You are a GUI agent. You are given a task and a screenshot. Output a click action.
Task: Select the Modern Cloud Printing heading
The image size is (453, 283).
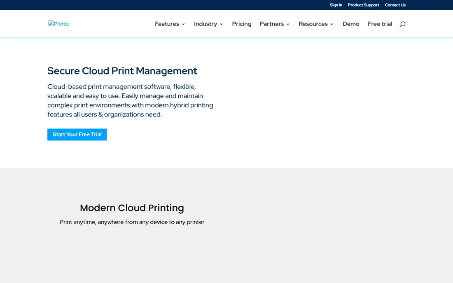click(x=132, y=208)
